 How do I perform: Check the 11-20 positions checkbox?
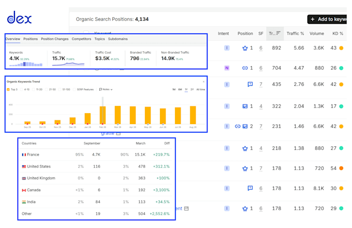tap(34, 89)
